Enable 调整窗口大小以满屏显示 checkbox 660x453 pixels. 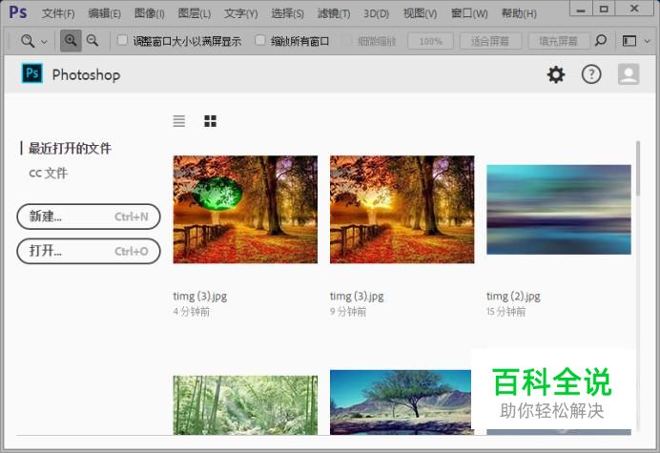coord(122,40)
